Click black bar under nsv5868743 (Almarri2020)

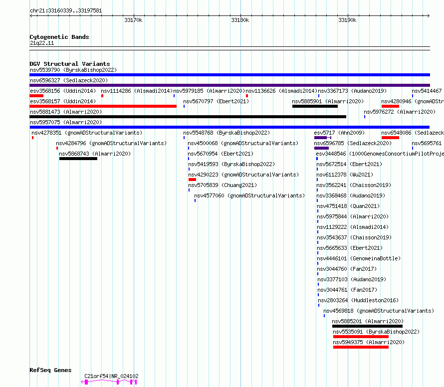pos(78,159)
